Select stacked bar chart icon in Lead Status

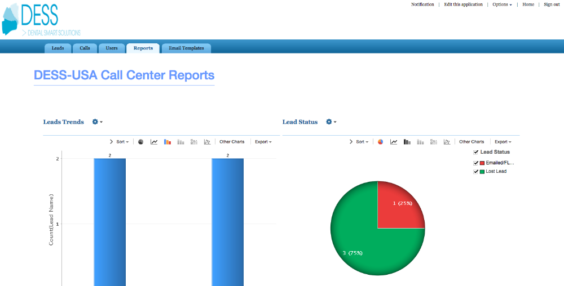420,142
